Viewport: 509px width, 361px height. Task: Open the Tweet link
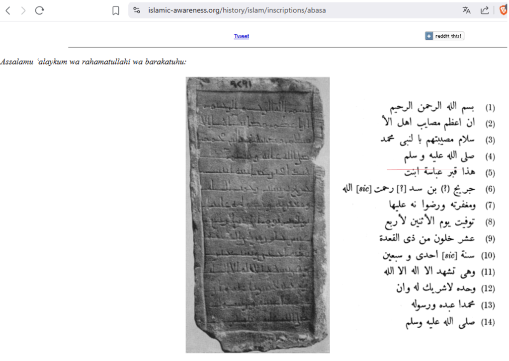(241, 36)
